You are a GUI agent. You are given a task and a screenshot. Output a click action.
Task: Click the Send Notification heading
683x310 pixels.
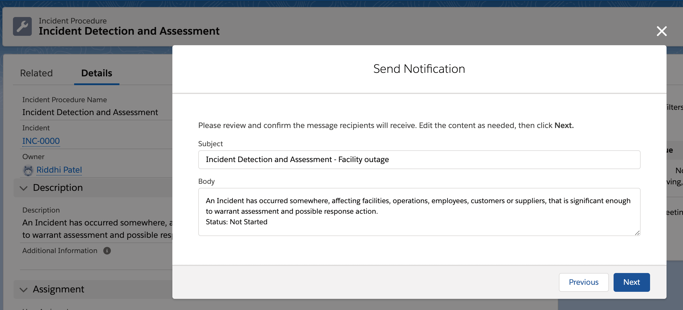point(419,69)
